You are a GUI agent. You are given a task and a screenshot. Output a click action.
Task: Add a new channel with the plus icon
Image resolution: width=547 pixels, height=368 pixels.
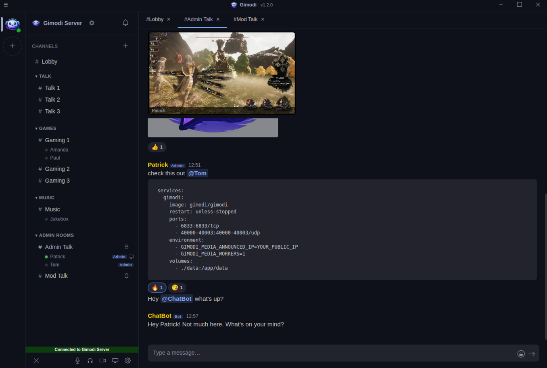pos(125,46)
